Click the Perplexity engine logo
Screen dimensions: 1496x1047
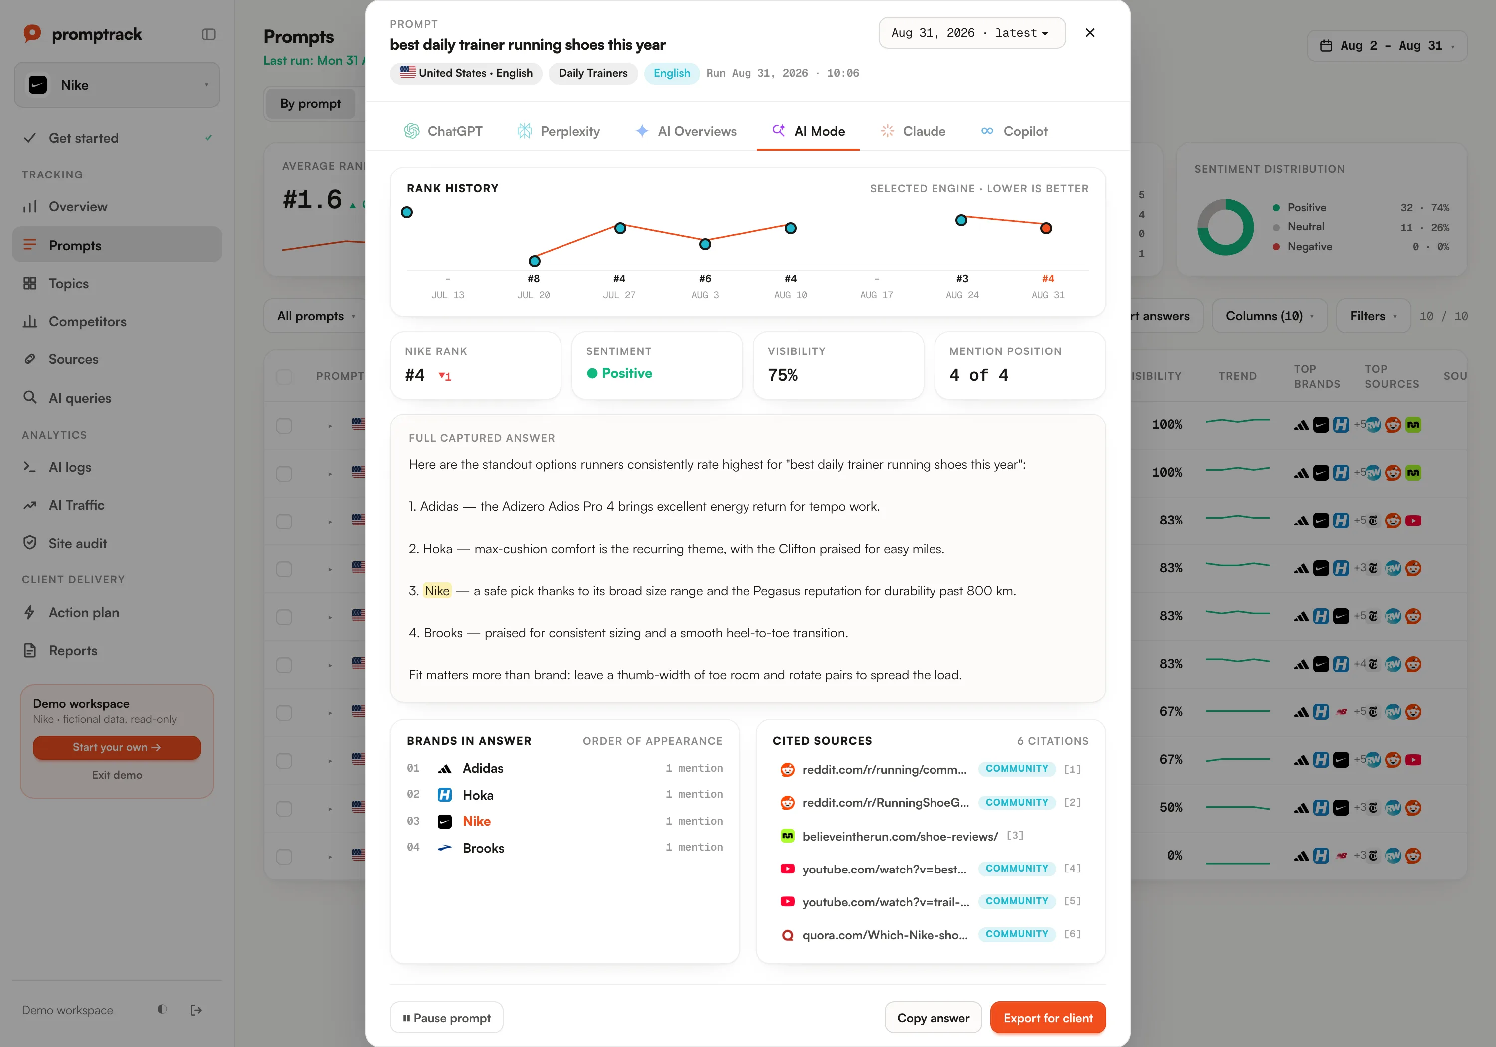525,131
